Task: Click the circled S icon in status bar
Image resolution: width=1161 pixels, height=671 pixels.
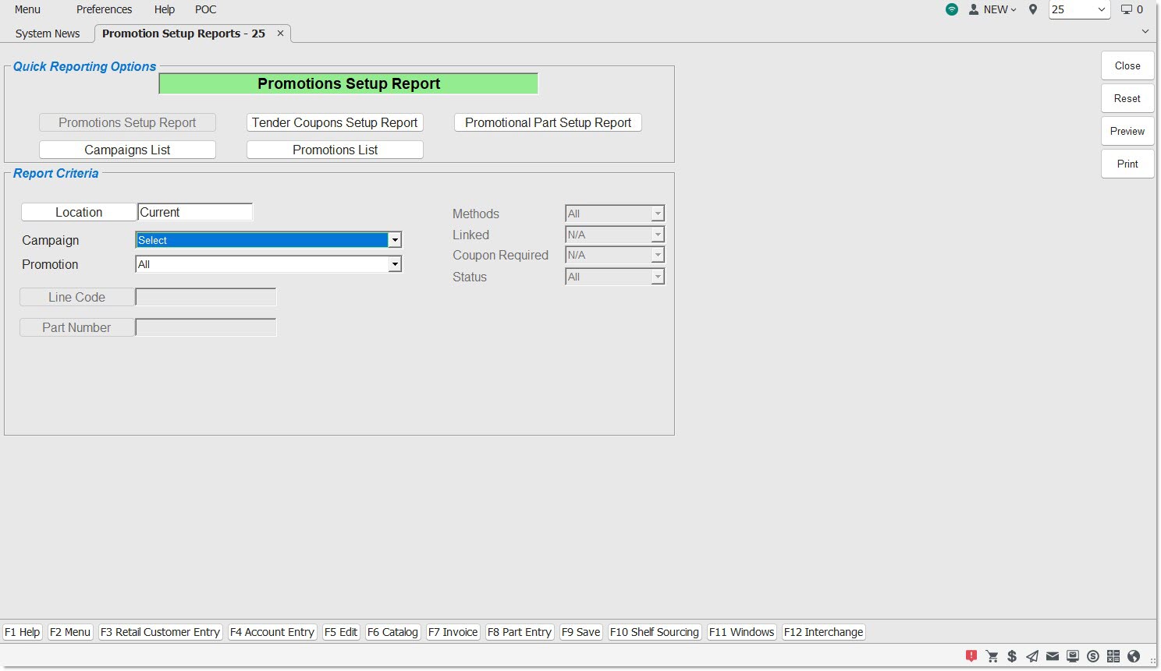Action: 1093,656
